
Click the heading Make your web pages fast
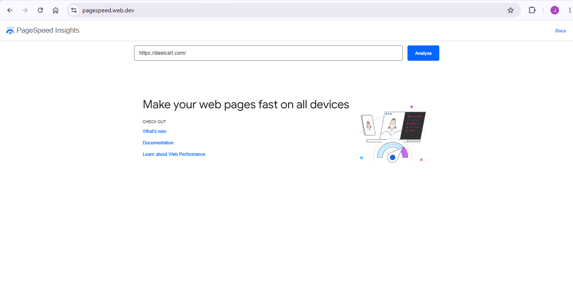(246, 104)
